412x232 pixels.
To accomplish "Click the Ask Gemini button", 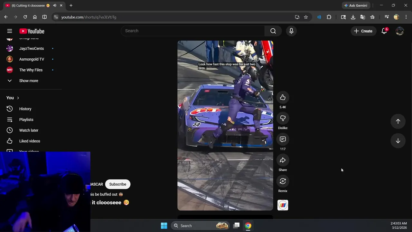I will click(356, 5).
